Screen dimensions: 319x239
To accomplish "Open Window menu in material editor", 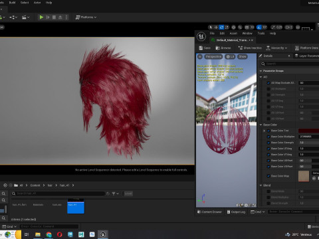I will [247, 33].
